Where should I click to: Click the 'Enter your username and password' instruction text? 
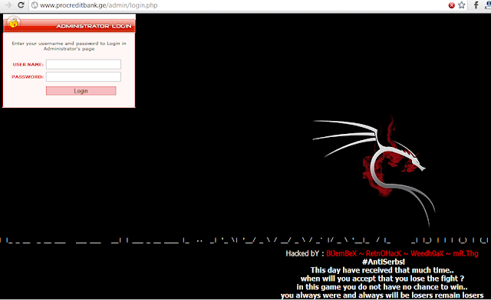pyautogui.click(x=69, y=46)
